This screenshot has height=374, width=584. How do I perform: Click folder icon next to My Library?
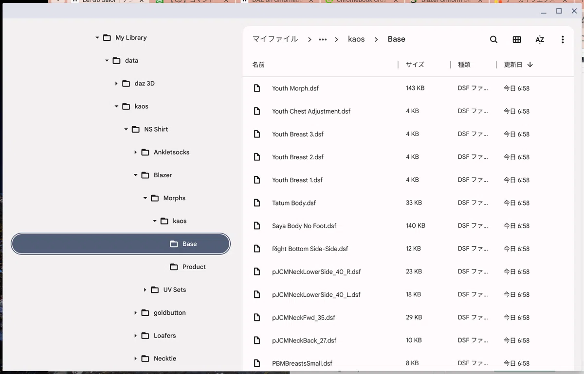(107, 37)
